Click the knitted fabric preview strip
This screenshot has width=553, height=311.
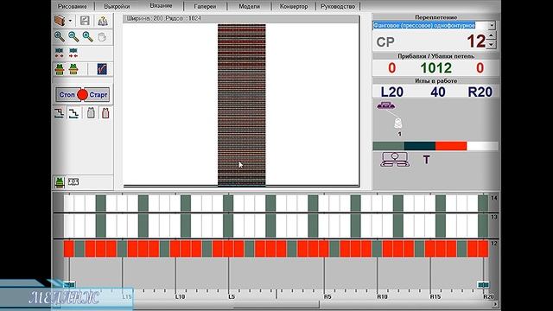pyautogui.click(x=242, y=105)
